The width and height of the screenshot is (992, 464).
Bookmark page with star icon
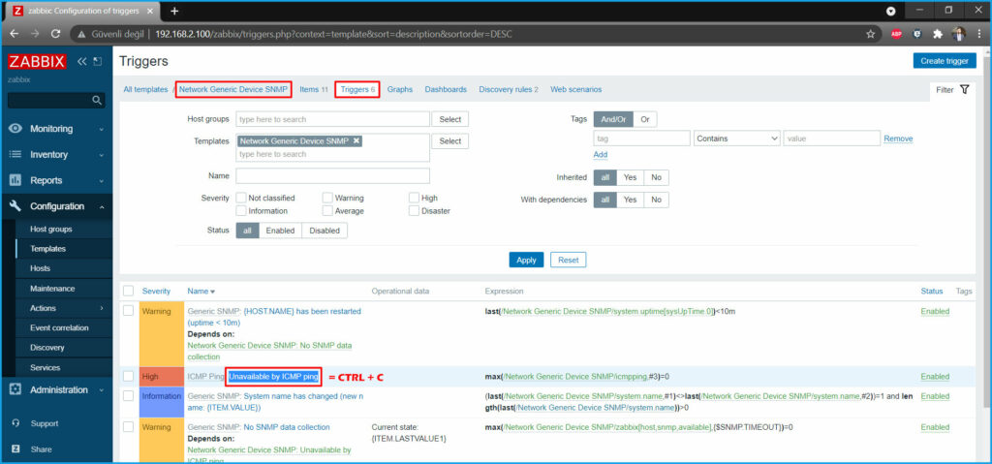[x=871, y=34]
